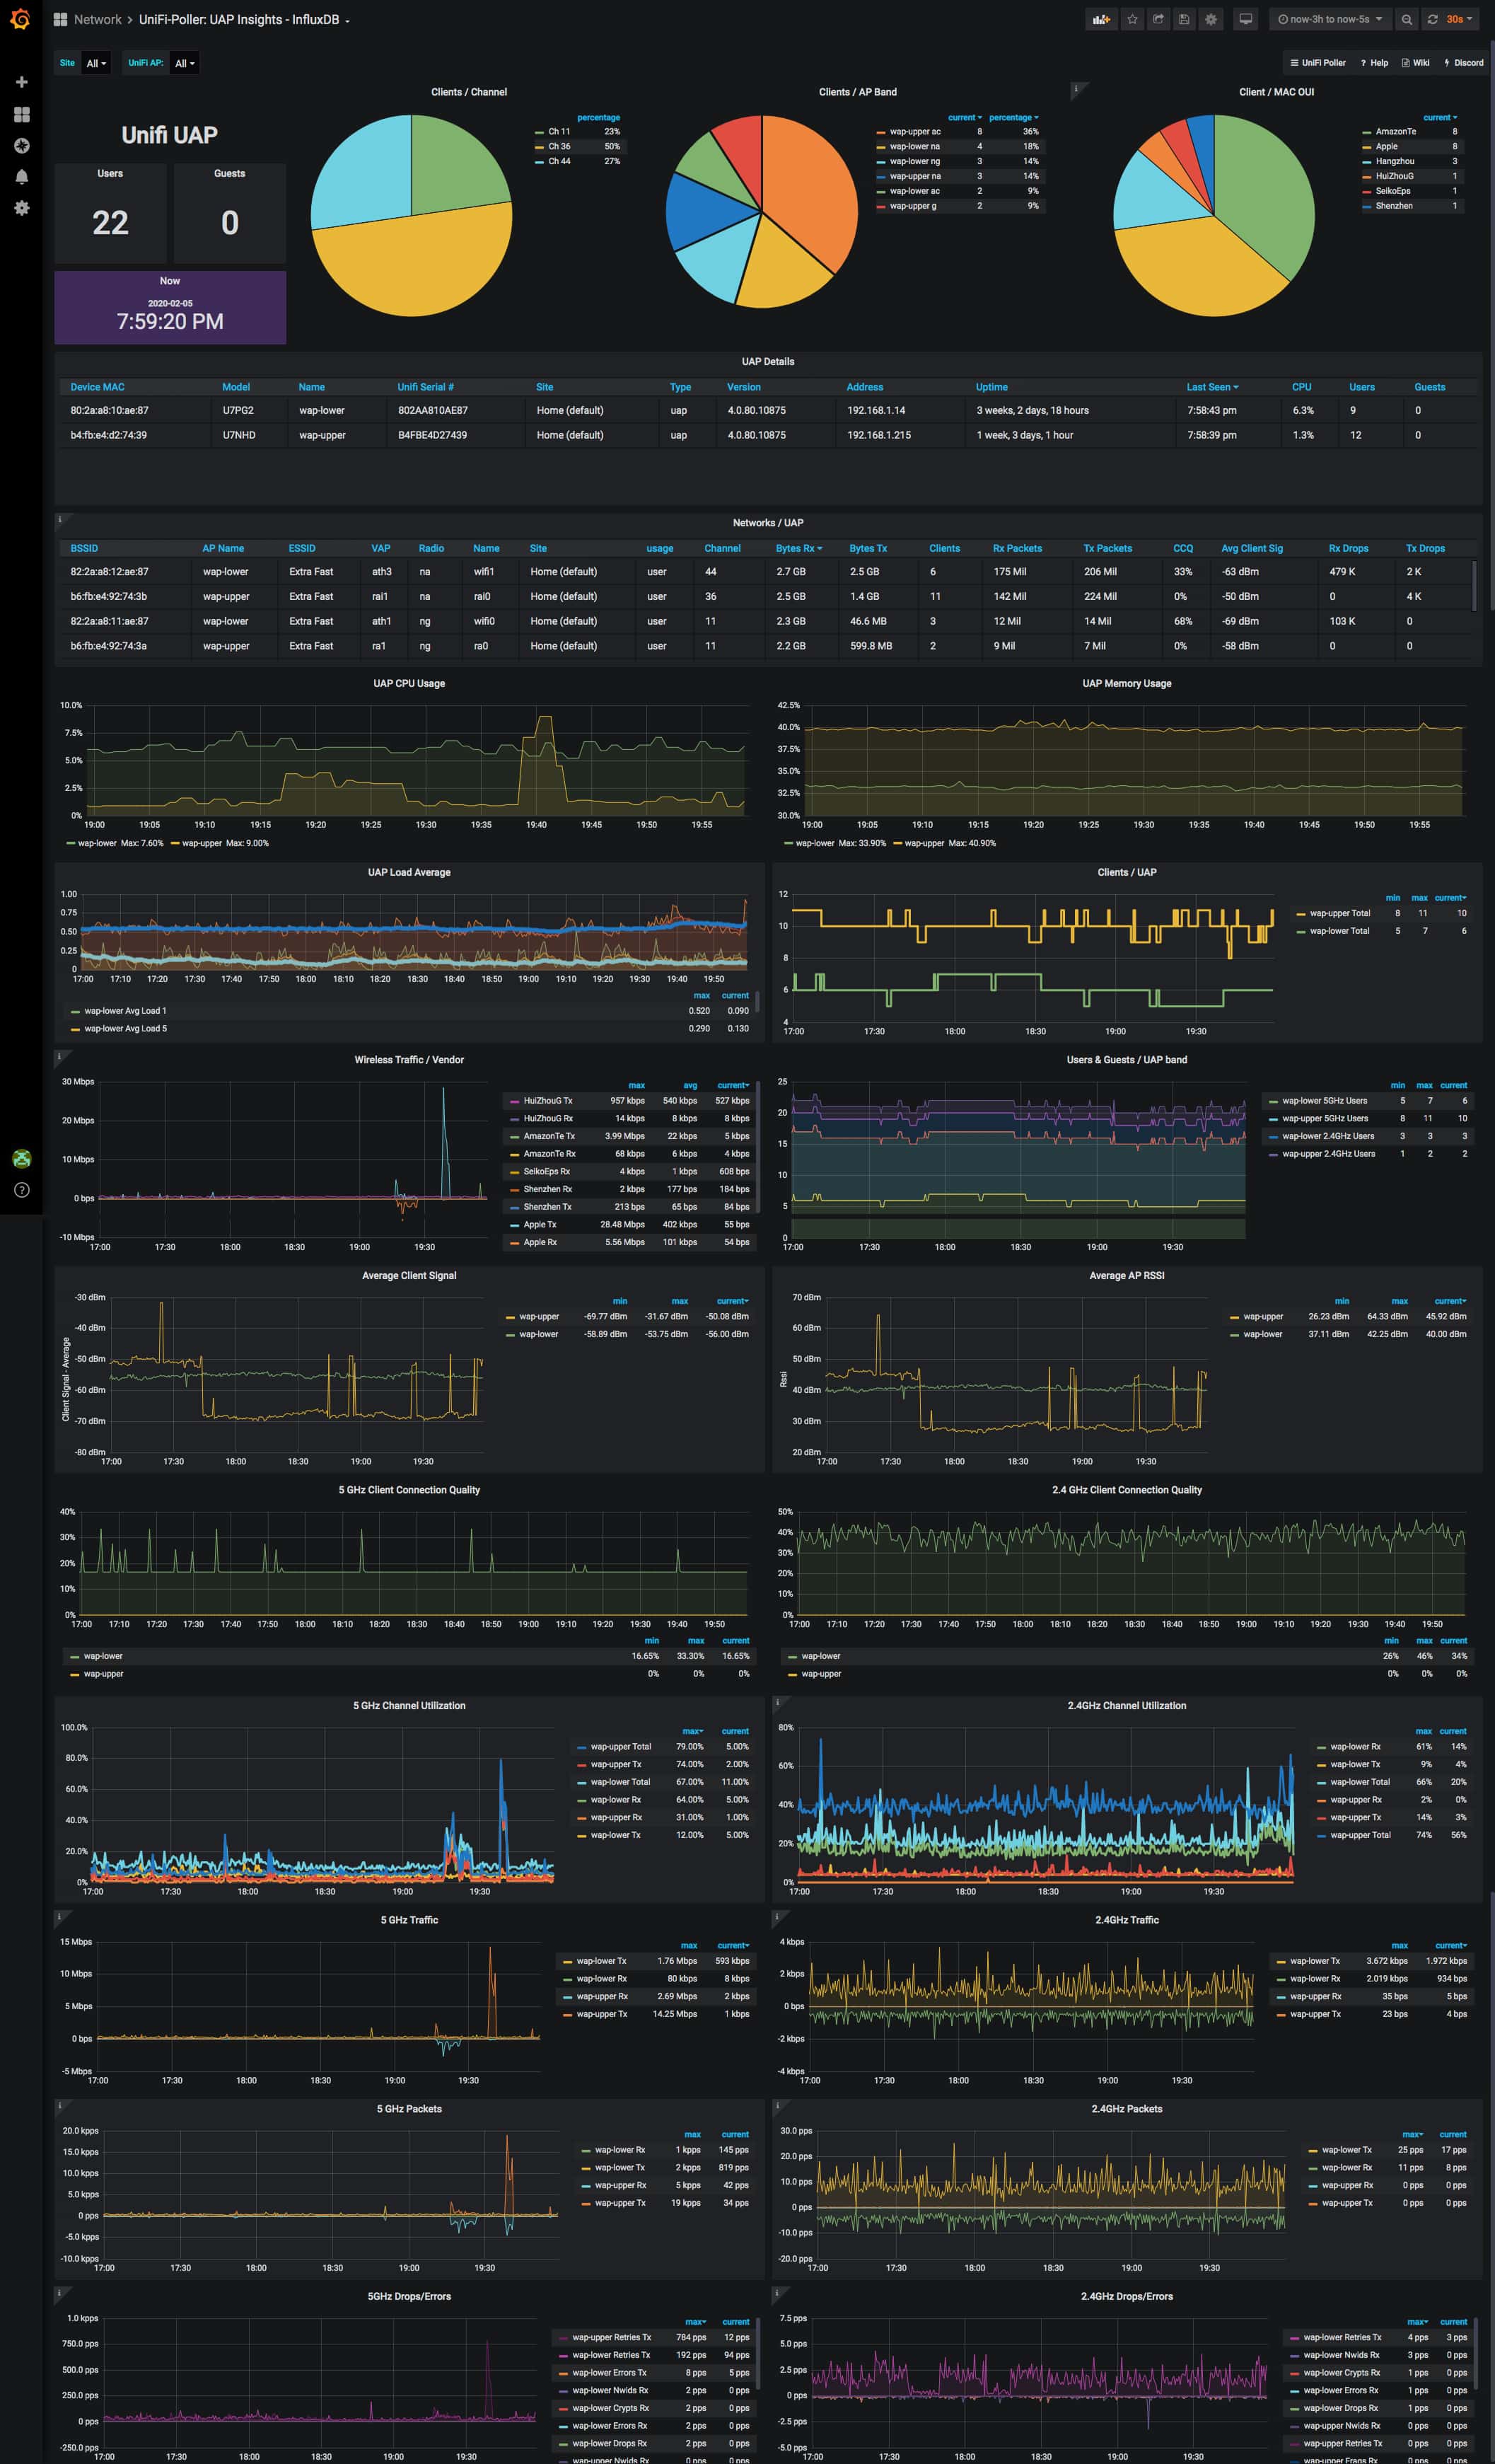
Task: Click the Add panel icon
Action: (x=1100, y=19)
